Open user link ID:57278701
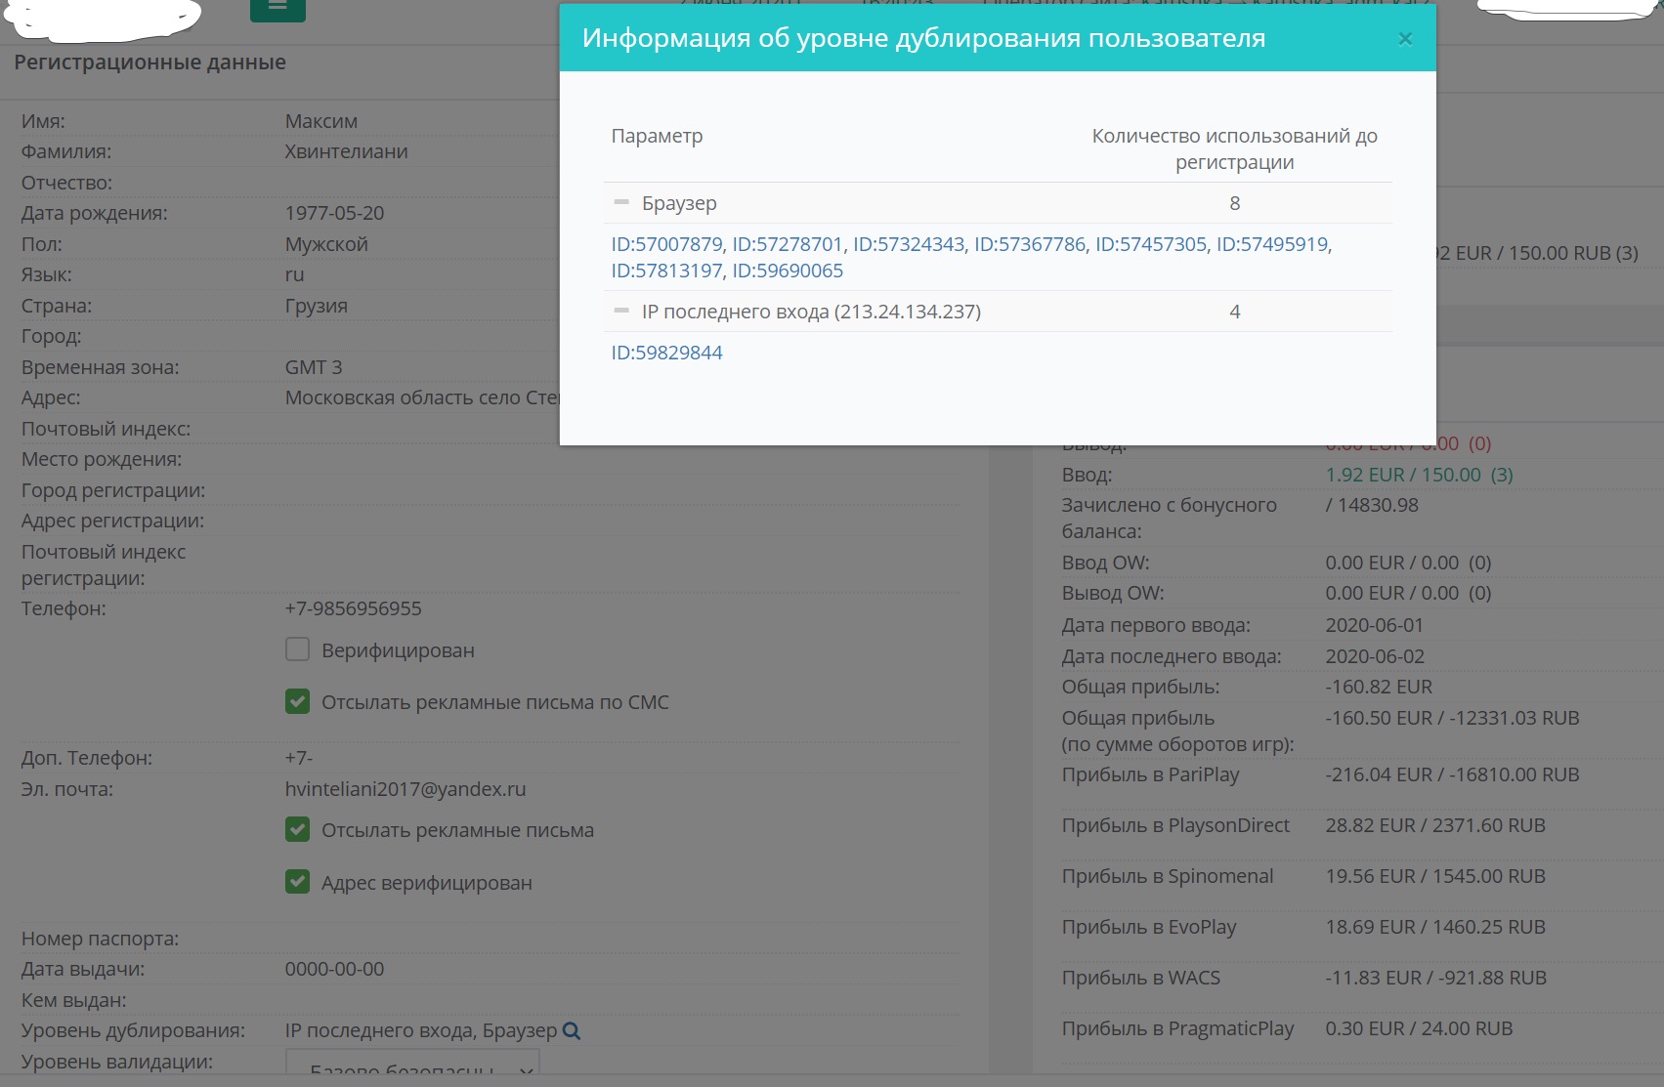 pyautogui.click(x=787, y=244)
